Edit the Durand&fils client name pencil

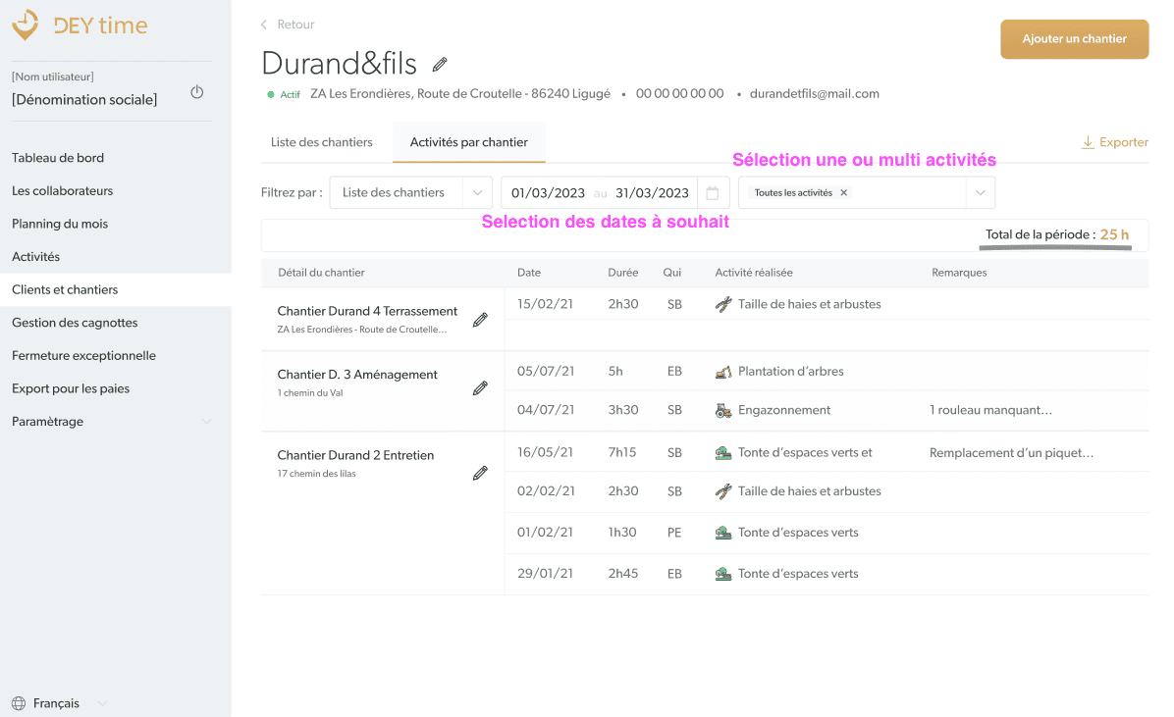pos(440,65)
